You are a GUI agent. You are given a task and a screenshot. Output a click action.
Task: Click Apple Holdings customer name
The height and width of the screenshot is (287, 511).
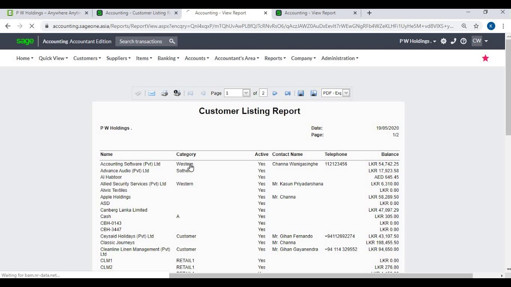(x=115, y=197)
